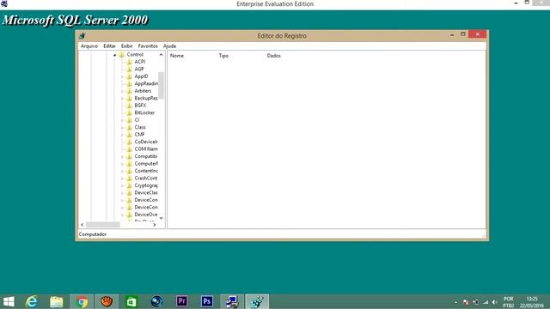The image size is (550, 309).
Task: Click the ACPI folder icon
Action: pyautogui.click(x=129, y=62)
